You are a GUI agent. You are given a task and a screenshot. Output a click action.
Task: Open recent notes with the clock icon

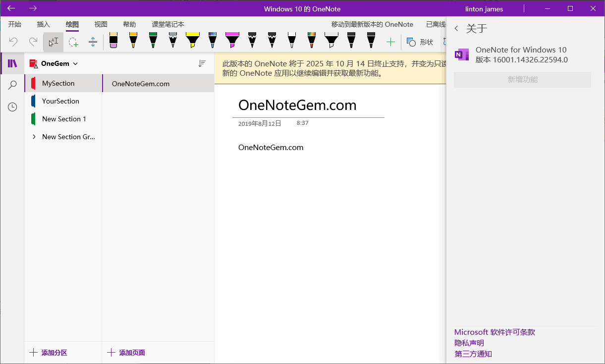[12, 106]
